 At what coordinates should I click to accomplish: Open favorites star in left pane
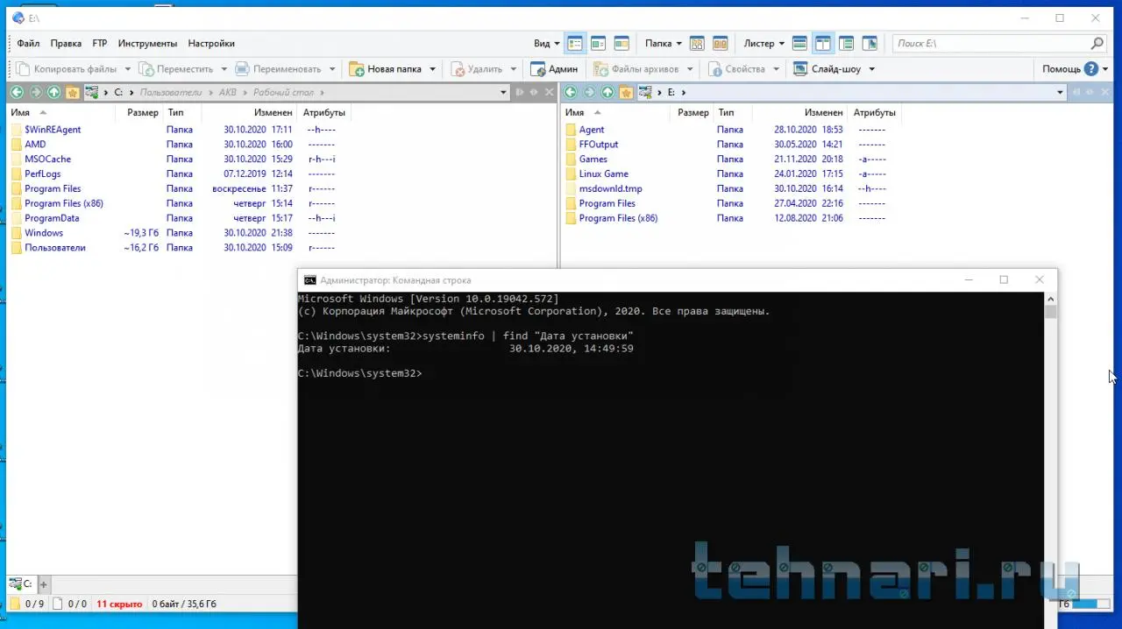[72, 92]
